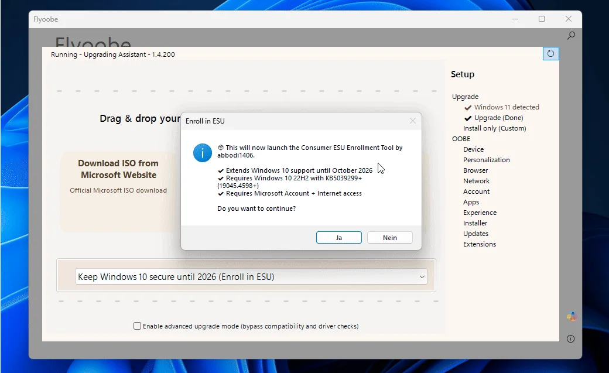Click the Flyoobe title bar text
This screenshot has width=609, height=373.
click(46, 19)
